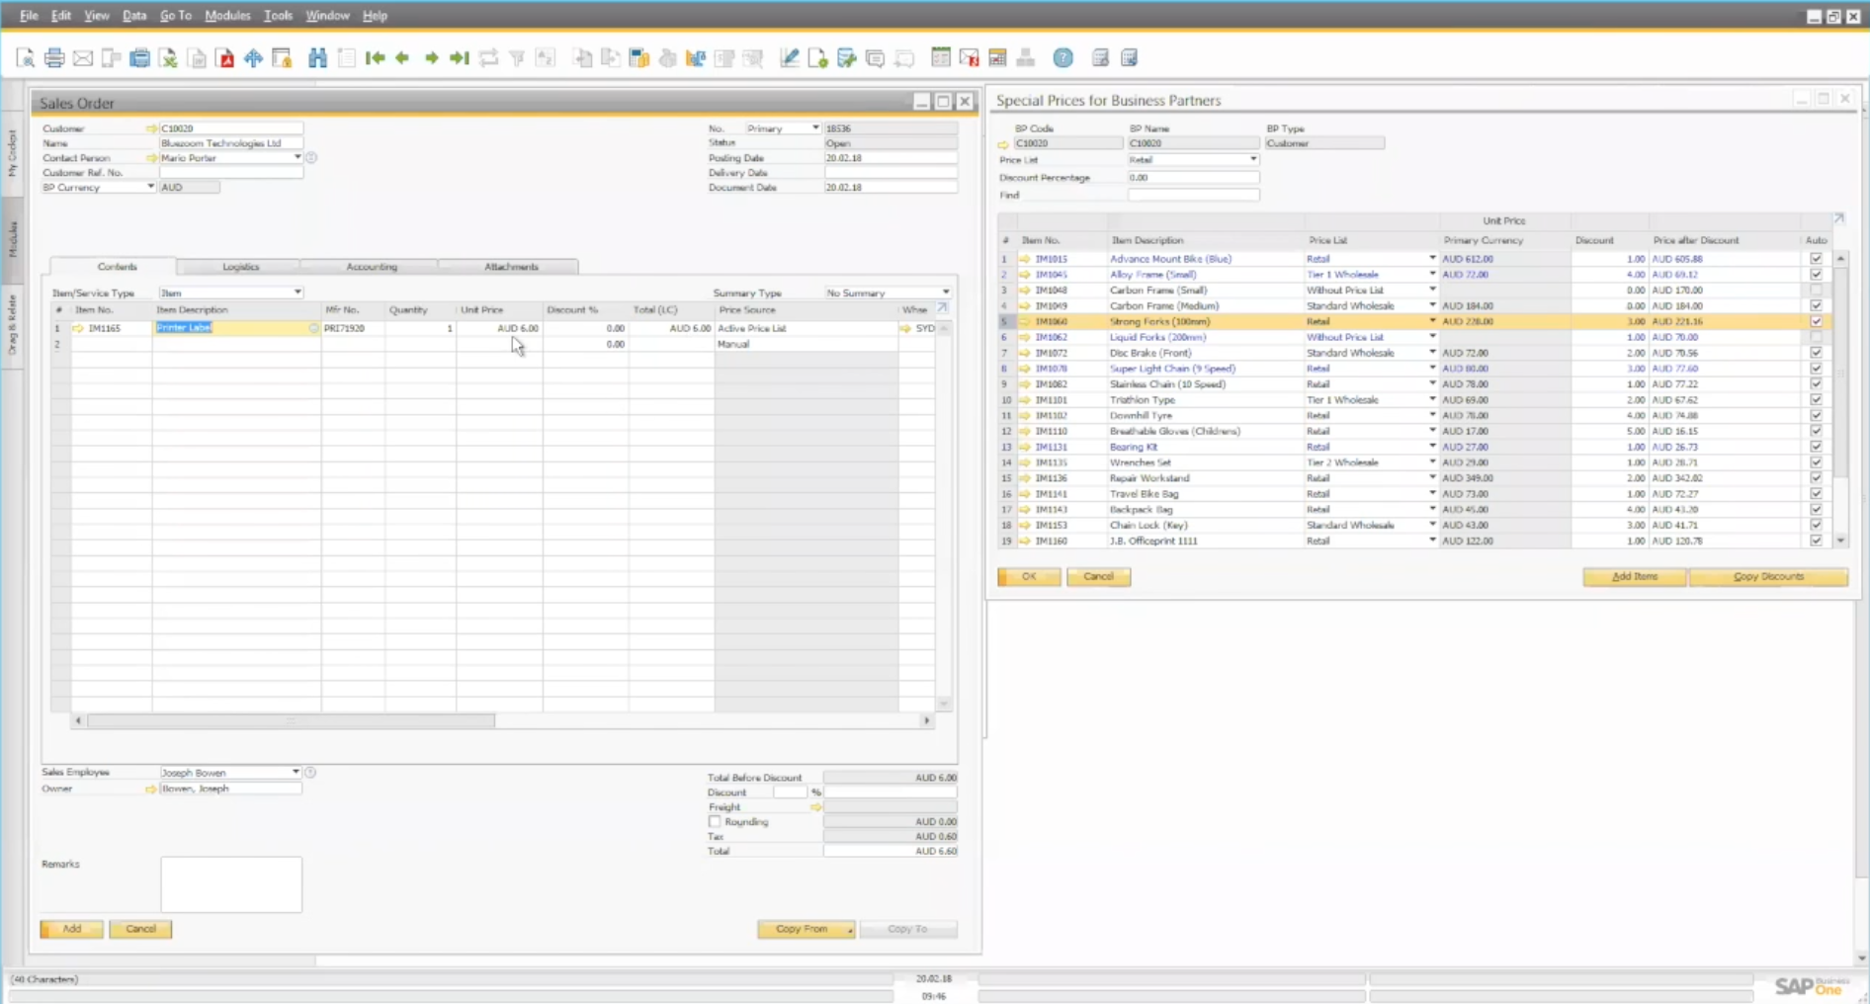Image resolution: width=1870 pixels, height=1004 pixels.
Task: Open the Modules menu
Action: (x=227, y=16)
